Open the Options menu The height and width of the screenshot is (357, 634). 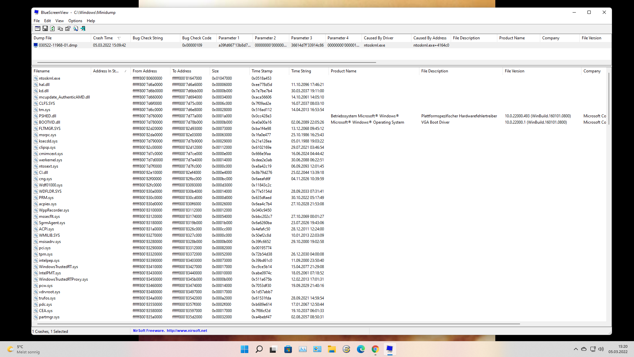[75, 21]
